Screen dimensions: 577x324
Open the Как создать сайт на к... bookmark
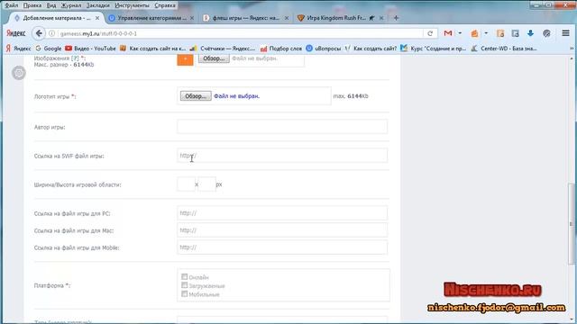click(153, 48)
